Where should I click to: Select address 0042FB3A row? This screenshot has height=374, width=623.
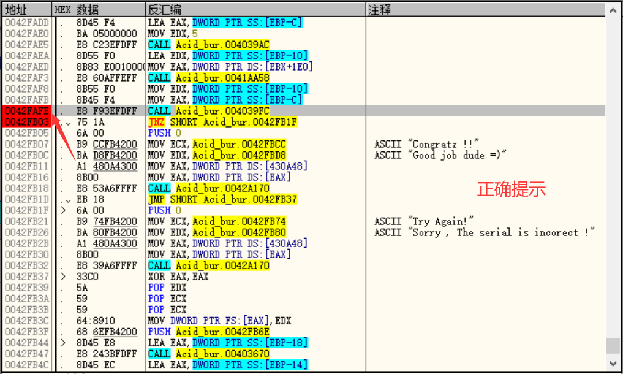[26, 299]
